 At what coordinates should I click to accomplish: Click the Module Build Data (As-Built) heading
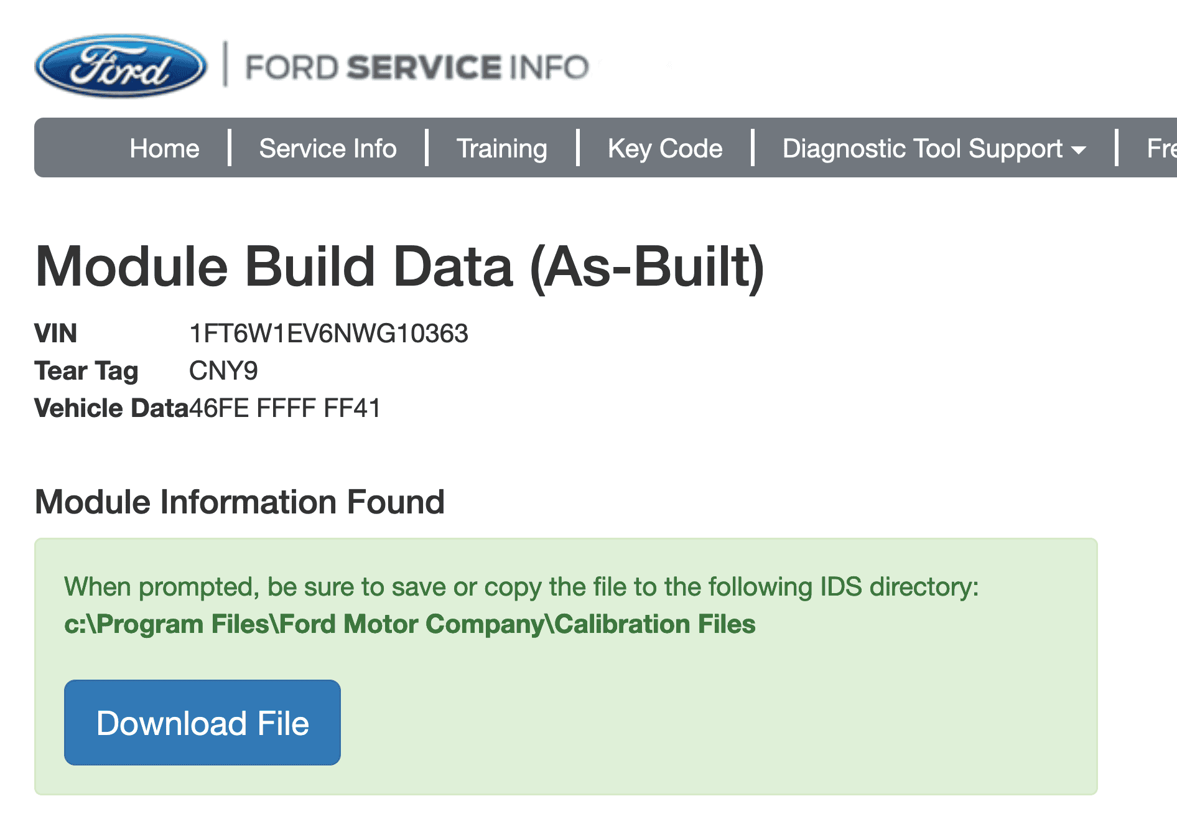[x=401, y=266]
